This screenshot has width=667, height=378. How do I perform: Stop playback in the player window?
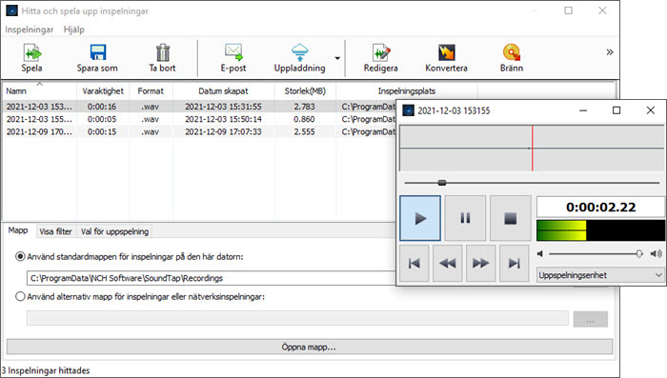[511, 218]
